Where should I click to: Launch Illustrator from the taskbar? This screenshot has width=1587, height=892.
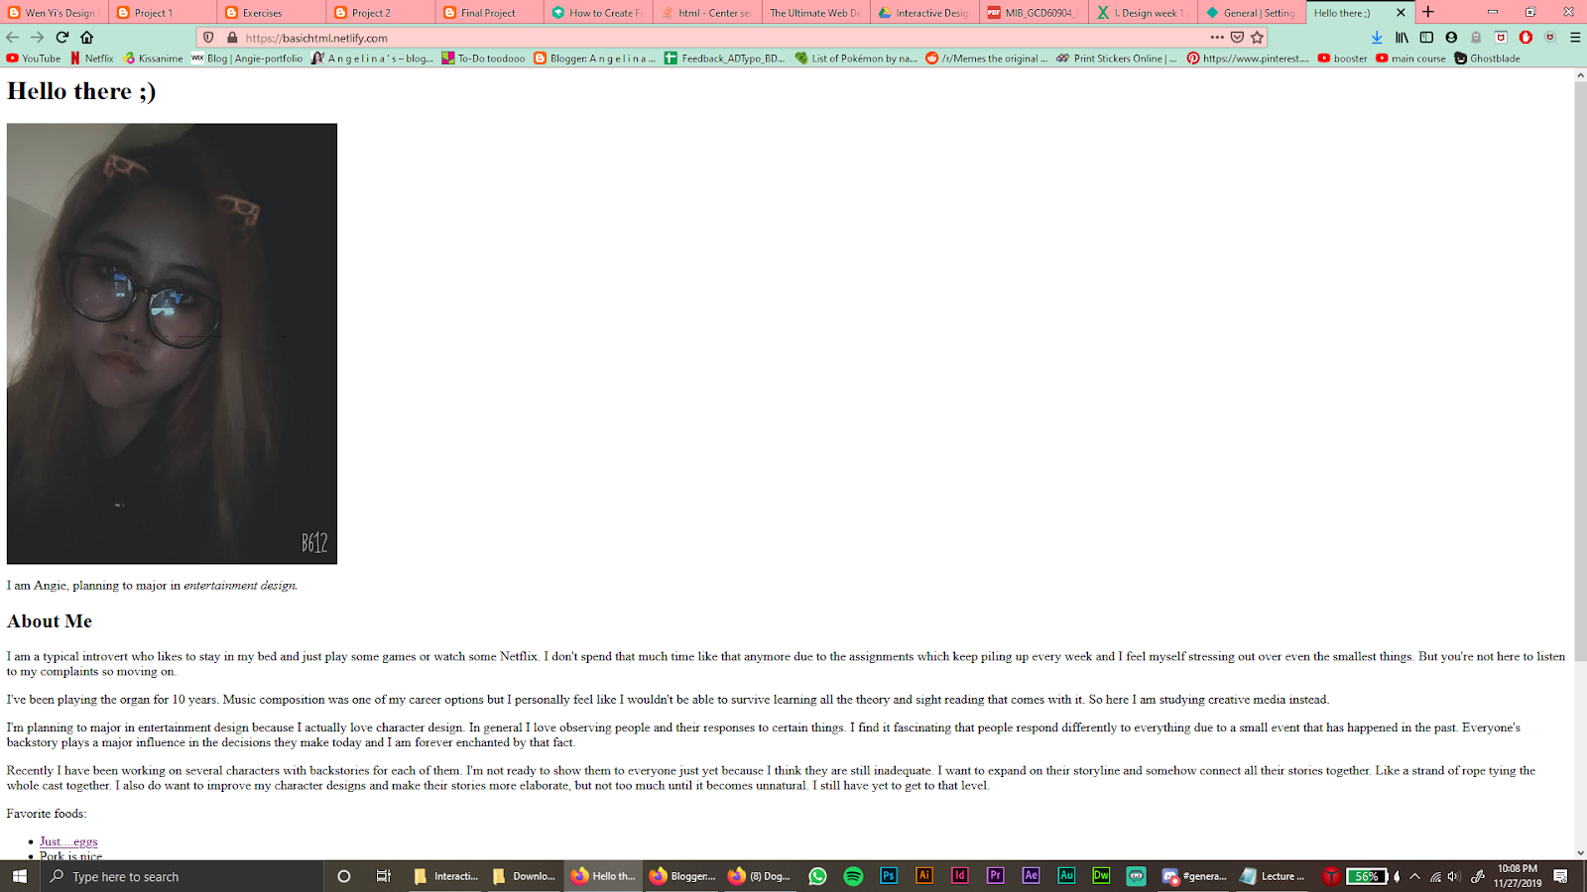pos(924,876)
